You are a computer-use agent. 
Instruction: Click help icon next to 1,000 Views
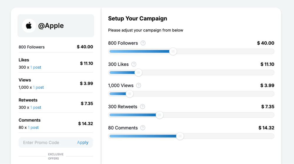[138, 85]
